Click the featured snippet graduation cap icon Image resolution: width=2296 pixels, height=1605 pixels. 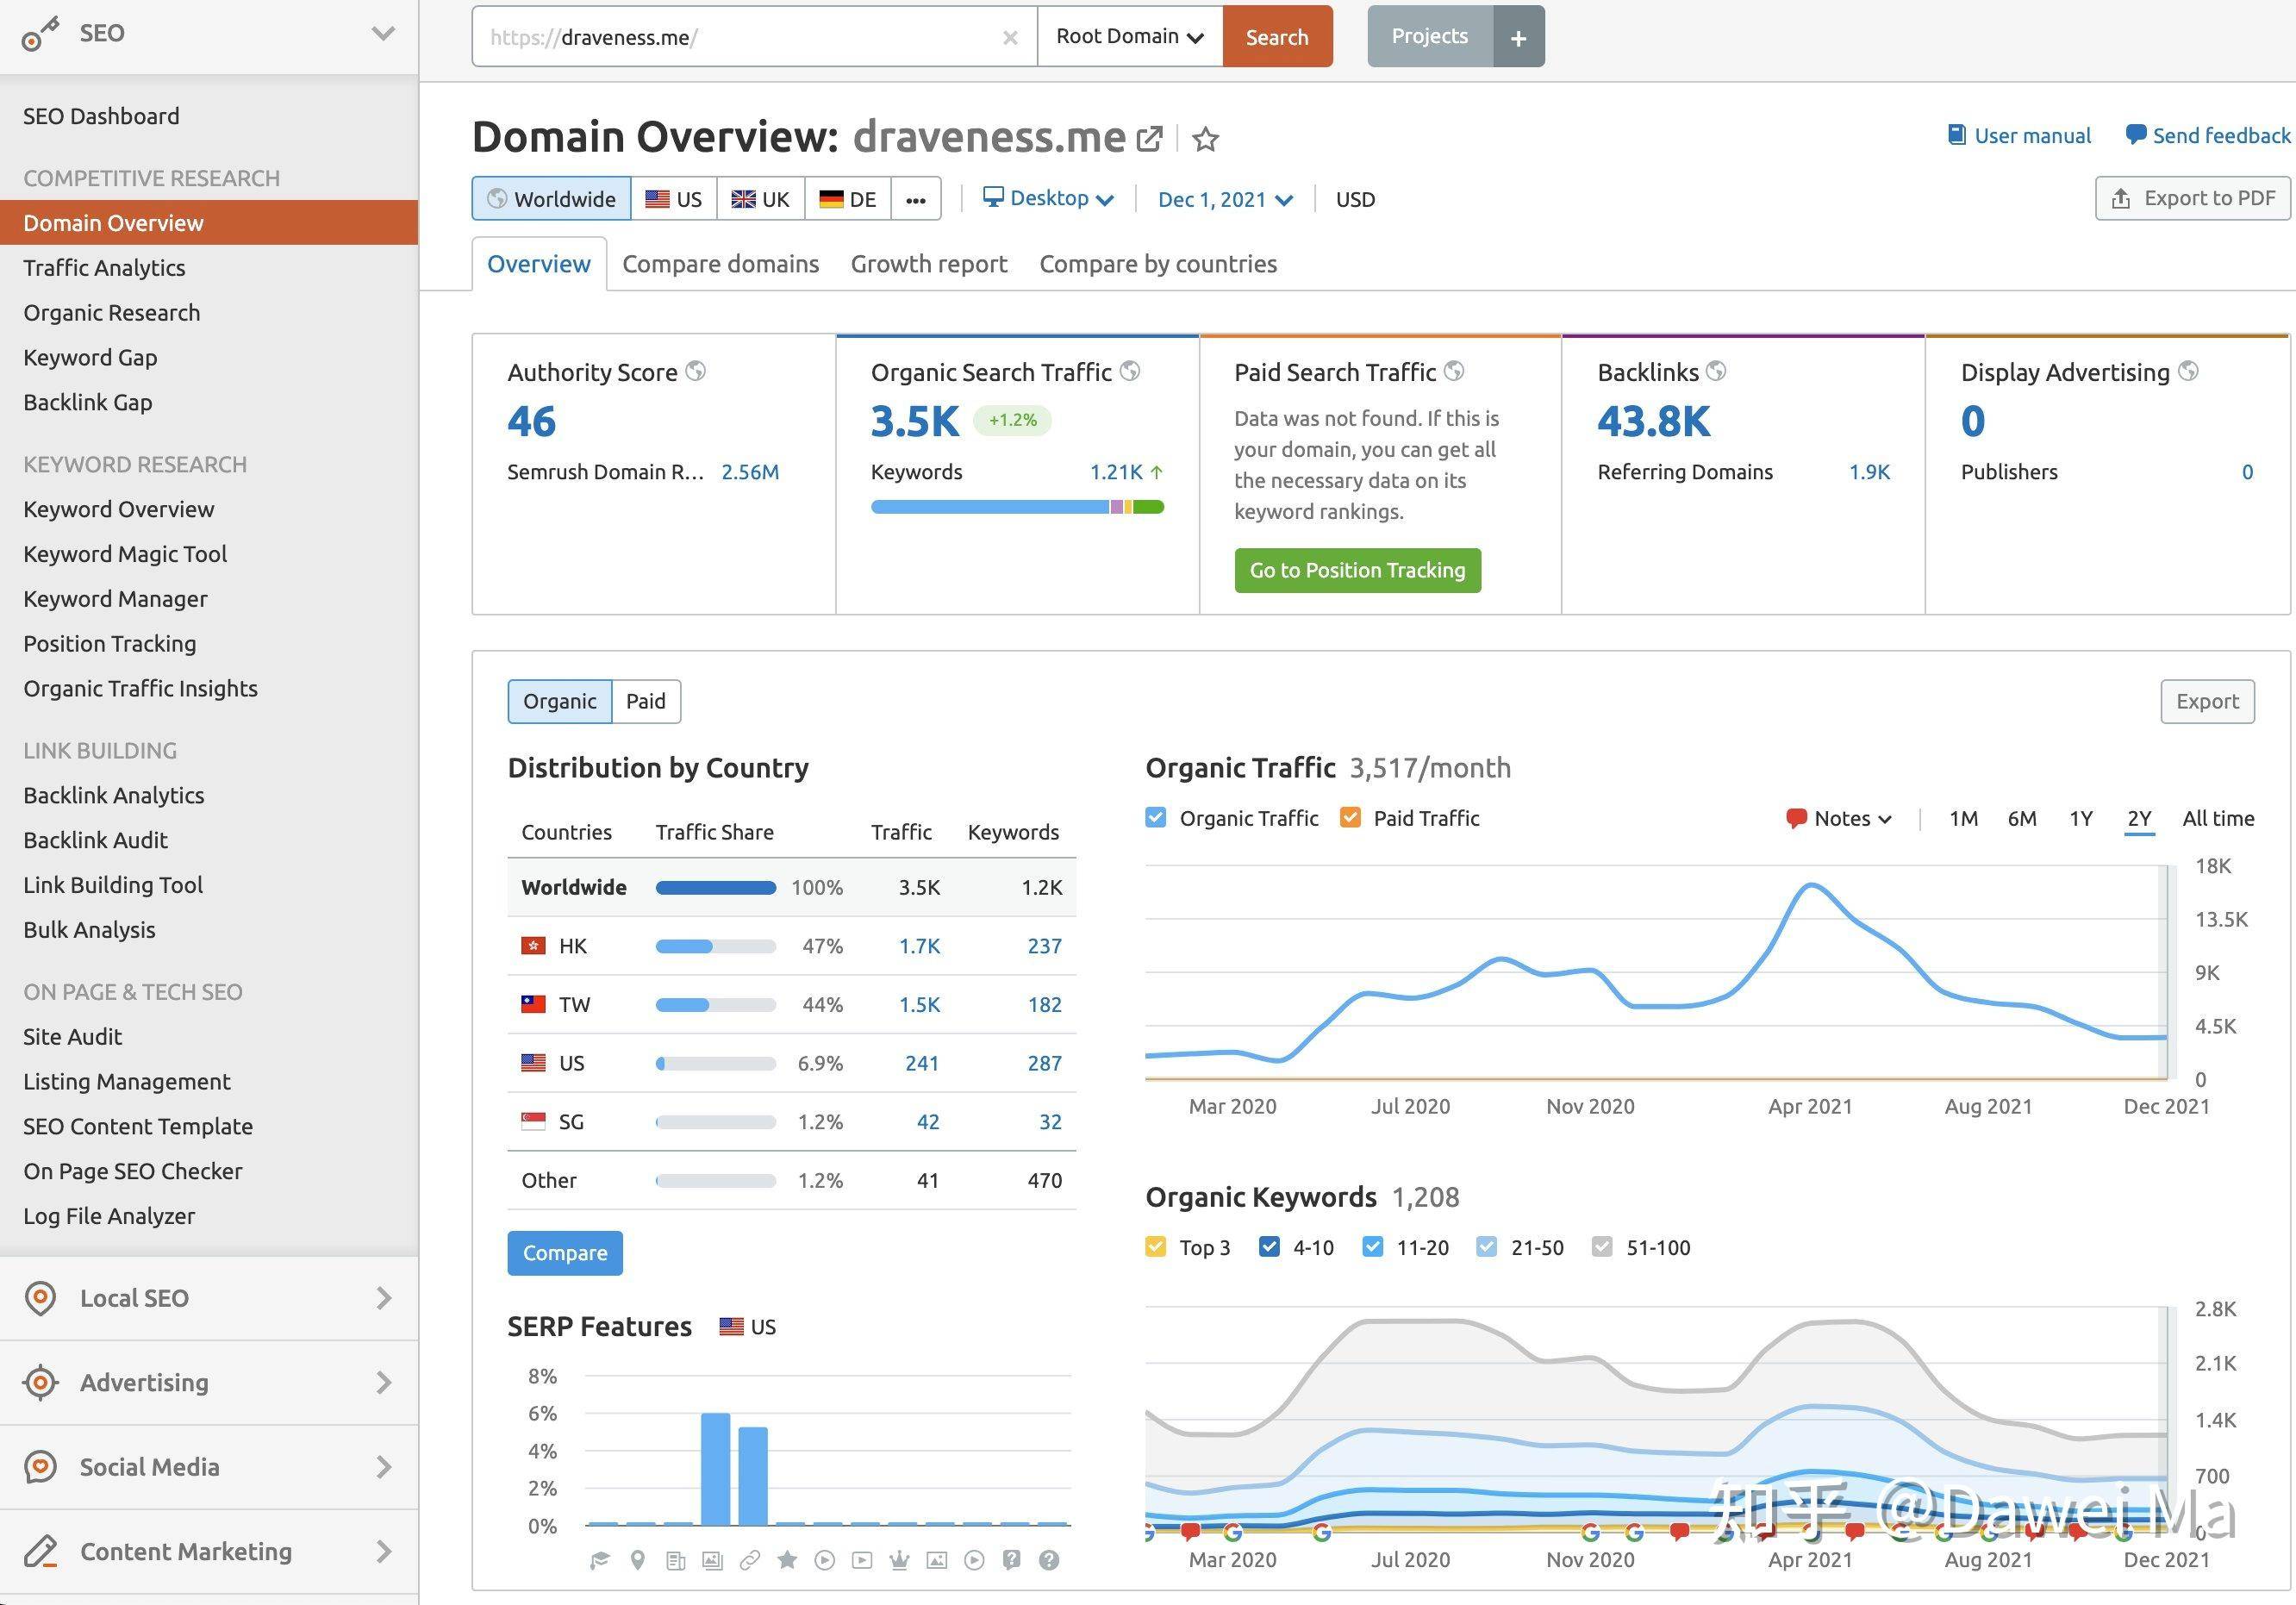600,1560
